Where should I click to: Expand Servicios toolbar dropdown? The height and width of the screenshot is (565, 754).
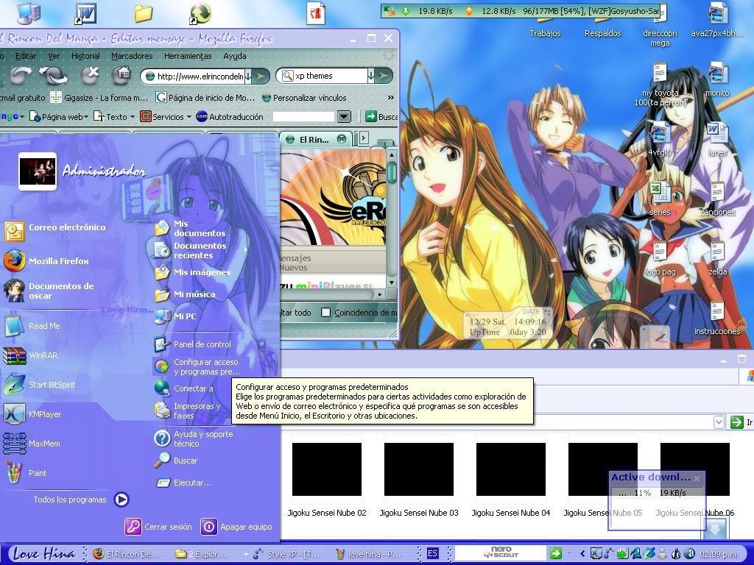tap(189, 117)
